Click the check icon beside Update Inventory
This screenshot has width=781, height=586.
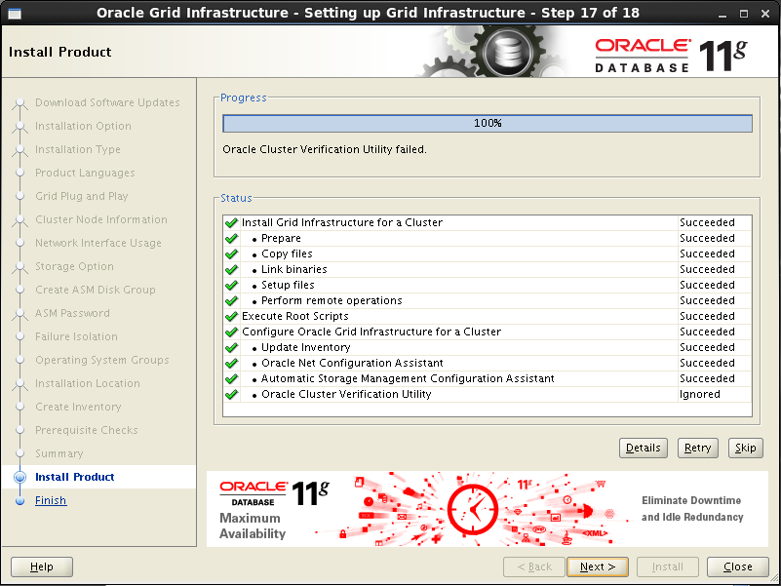click(231, 347)
